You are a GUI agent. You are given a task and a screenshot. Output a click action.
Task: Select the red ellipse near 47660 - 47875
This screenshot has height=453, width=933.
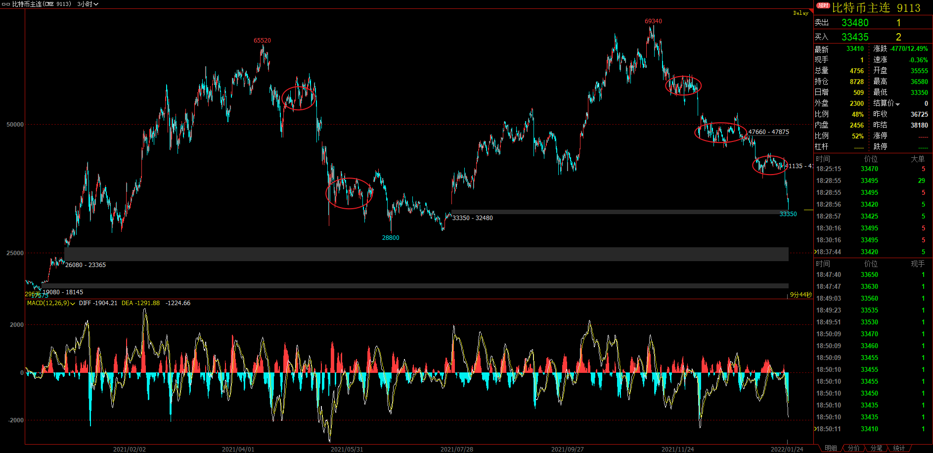point(721,132)
